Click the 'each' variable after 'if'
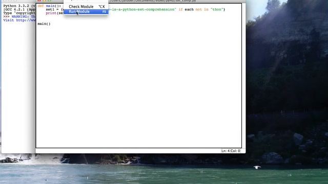328x184 pixels. [x=189, y=9]
